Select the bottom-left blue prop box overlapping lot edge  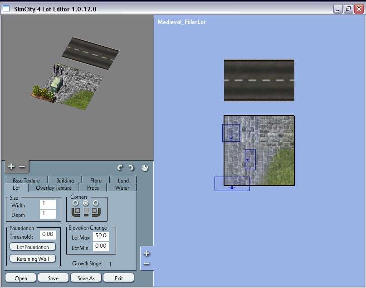(232, 183)
